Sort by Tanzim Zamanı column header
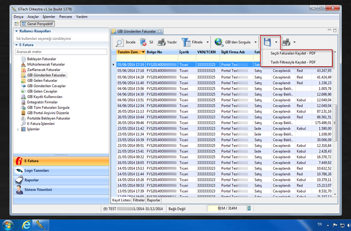 (131, 52)
